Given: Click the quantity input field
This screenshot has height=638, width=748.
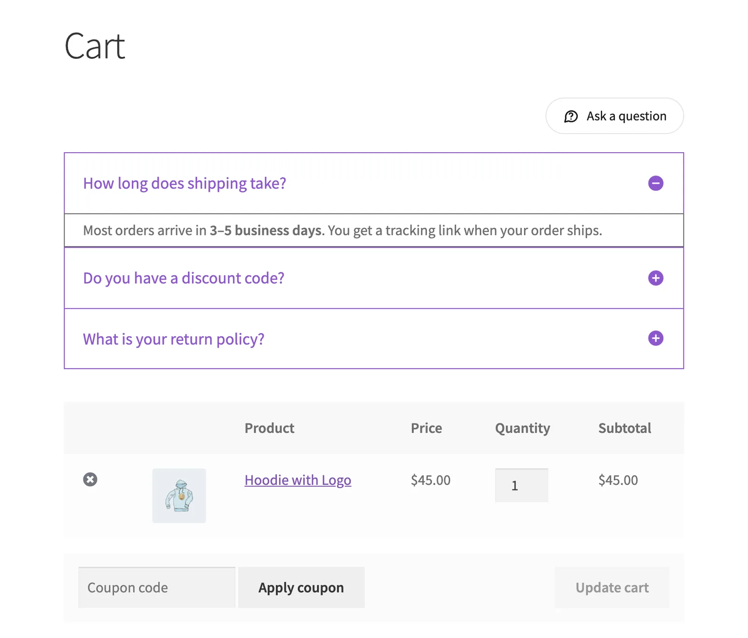Looking at the screenshot, I should pyautogui.click(x=522, y=485).
